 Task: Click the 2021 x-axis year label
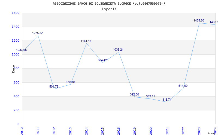167,131
